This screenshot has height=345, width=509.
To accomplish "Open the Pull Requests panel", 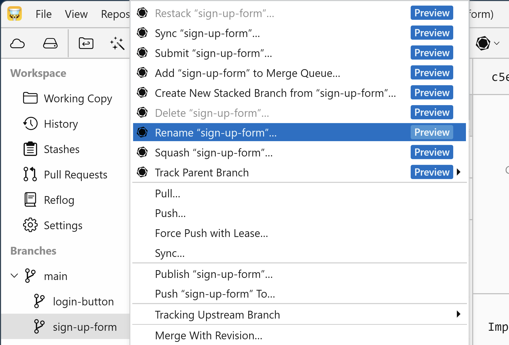I will [x=75, y=174].
